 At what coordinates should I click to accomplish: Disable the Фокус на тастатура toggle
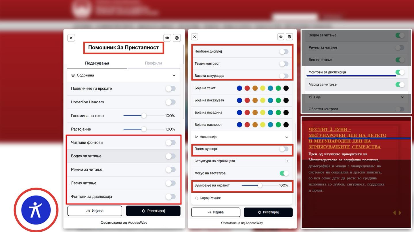[284, 173]
